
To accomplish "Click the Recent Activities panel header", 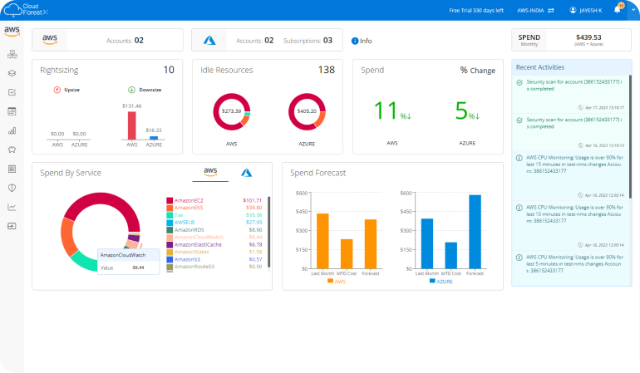I will point(572,67).
